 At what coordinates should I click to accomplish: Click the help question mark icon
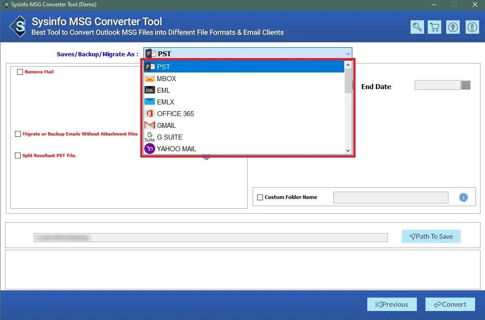(453, 27)
